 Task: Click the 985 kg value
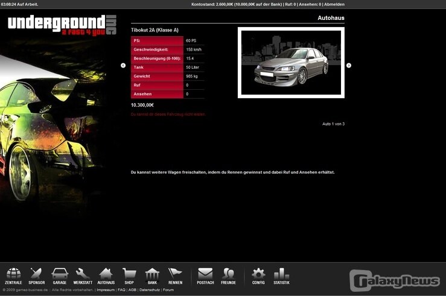coord(192,76)
